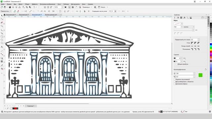Image resolution: width=212 pixels, height=119 pixels.
Task: Open start arrowhead options ellipsis
Action: [185, 58]
